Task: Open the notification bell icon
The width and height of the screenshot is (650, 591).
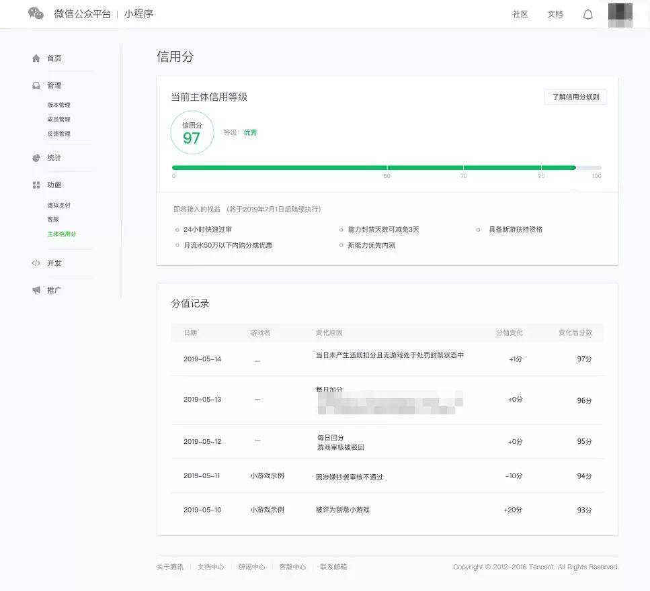Action: click(588, 13)
